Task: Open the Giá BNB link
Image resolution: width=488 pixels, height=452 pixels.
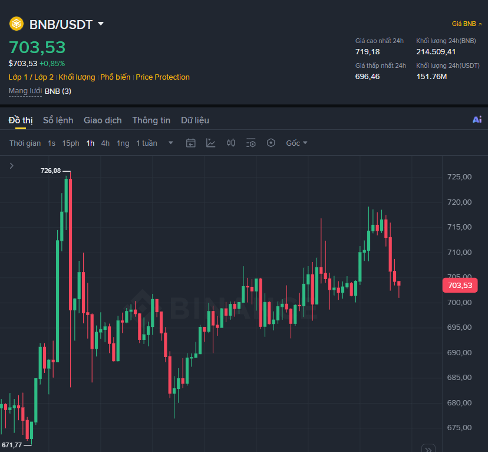Action: pos(467,24)
